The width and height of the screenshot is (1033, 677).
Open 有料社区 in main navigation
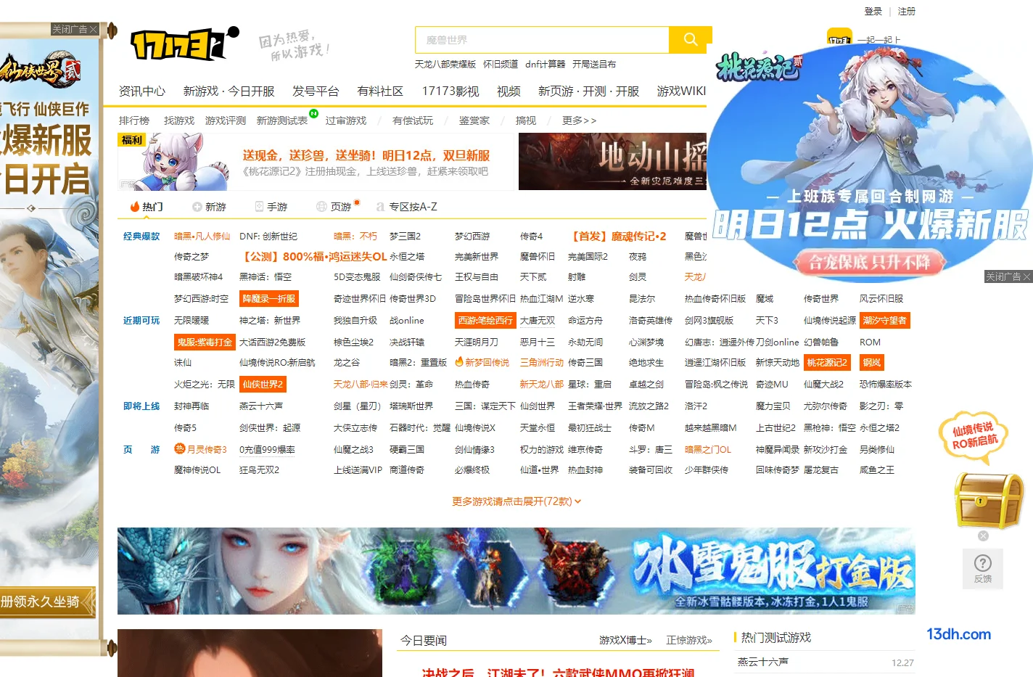tap(380, 91)
